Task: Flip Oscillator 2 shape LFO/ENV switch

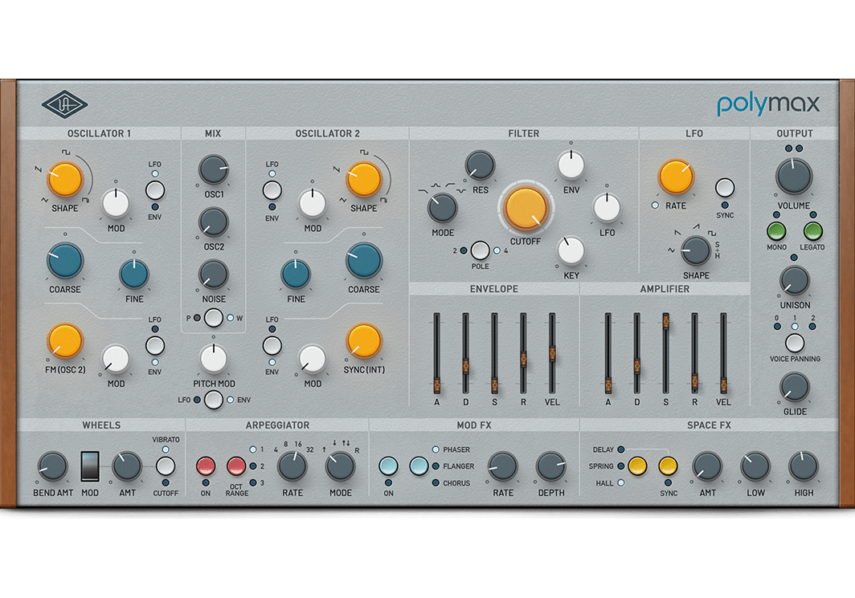Action: coord(272,190)
